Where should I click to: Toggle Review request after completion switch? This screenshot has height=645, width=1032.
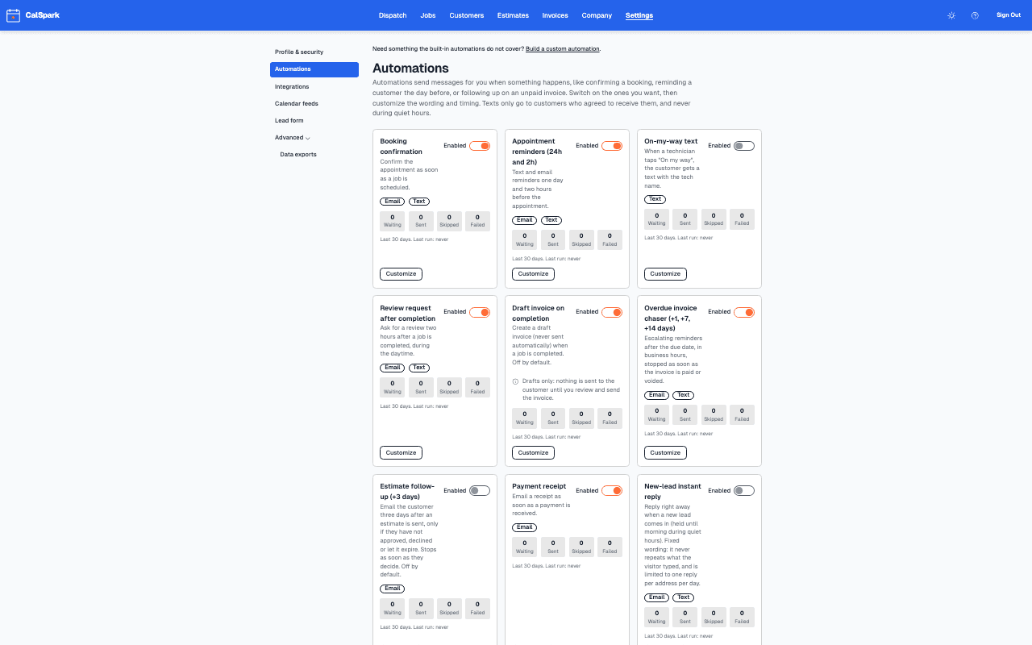480,312
